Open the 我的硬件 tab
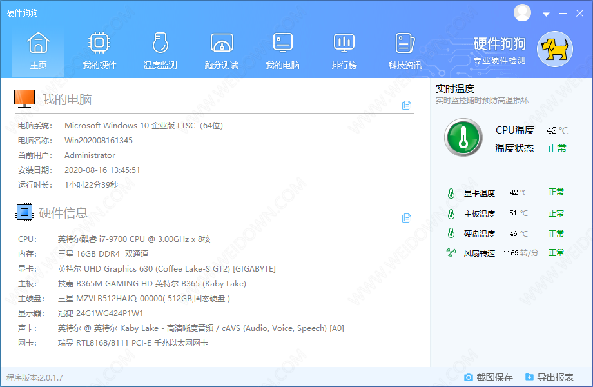Viewport: 593px width, 387px height. pos(99,52)
